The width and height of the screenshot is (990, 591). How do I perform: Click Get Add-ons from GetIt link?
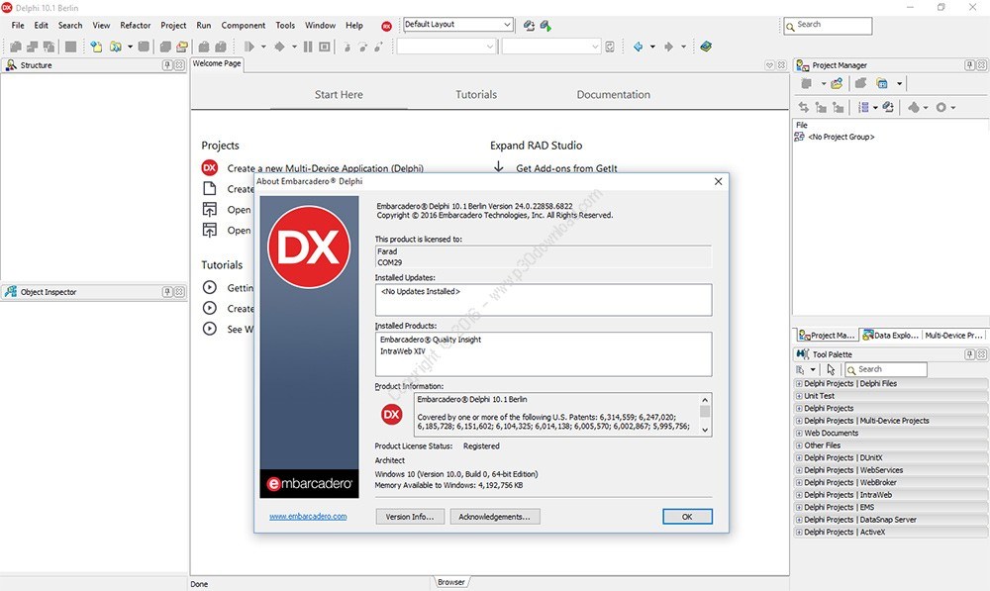click(566, 168)
